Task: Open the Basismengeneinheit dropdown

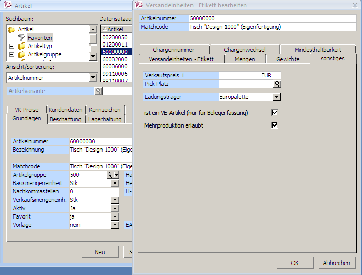Action: click(x=115, y=184)
